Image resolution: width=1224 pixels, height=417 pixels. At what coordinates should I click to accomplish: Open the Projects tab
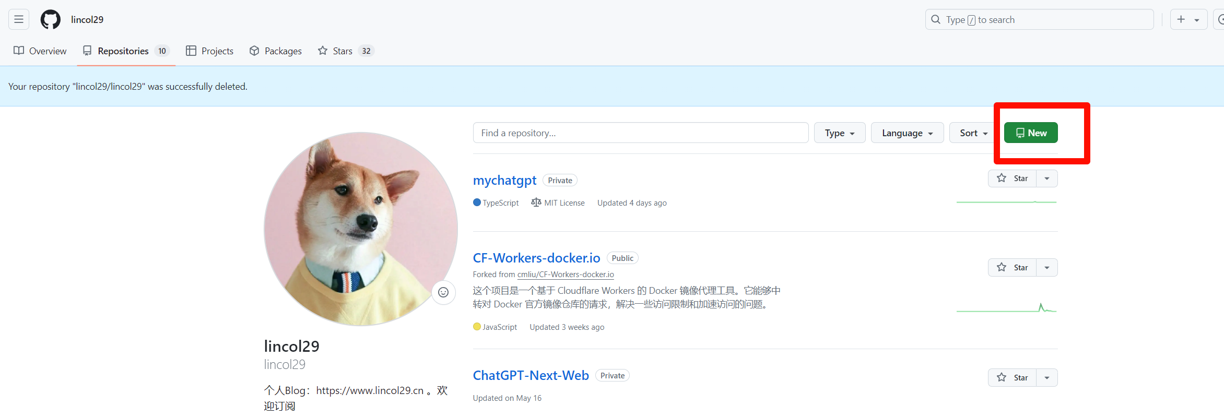tap(210, 51)
